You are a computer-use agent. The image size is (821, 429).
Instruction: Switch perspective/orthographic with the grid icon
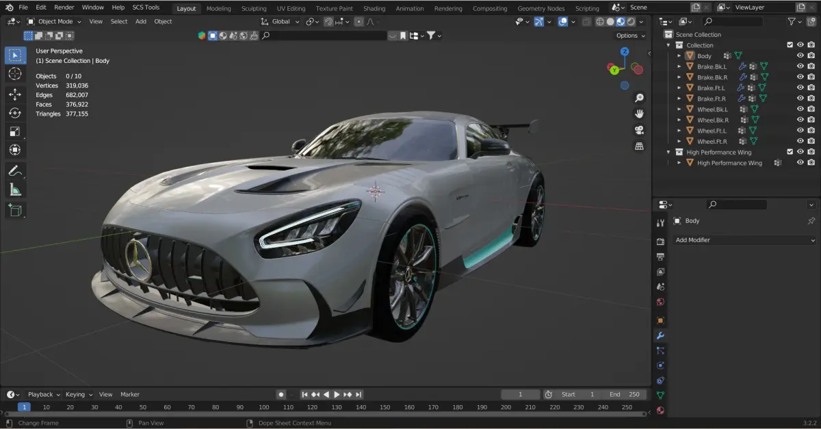pos(639,146)
